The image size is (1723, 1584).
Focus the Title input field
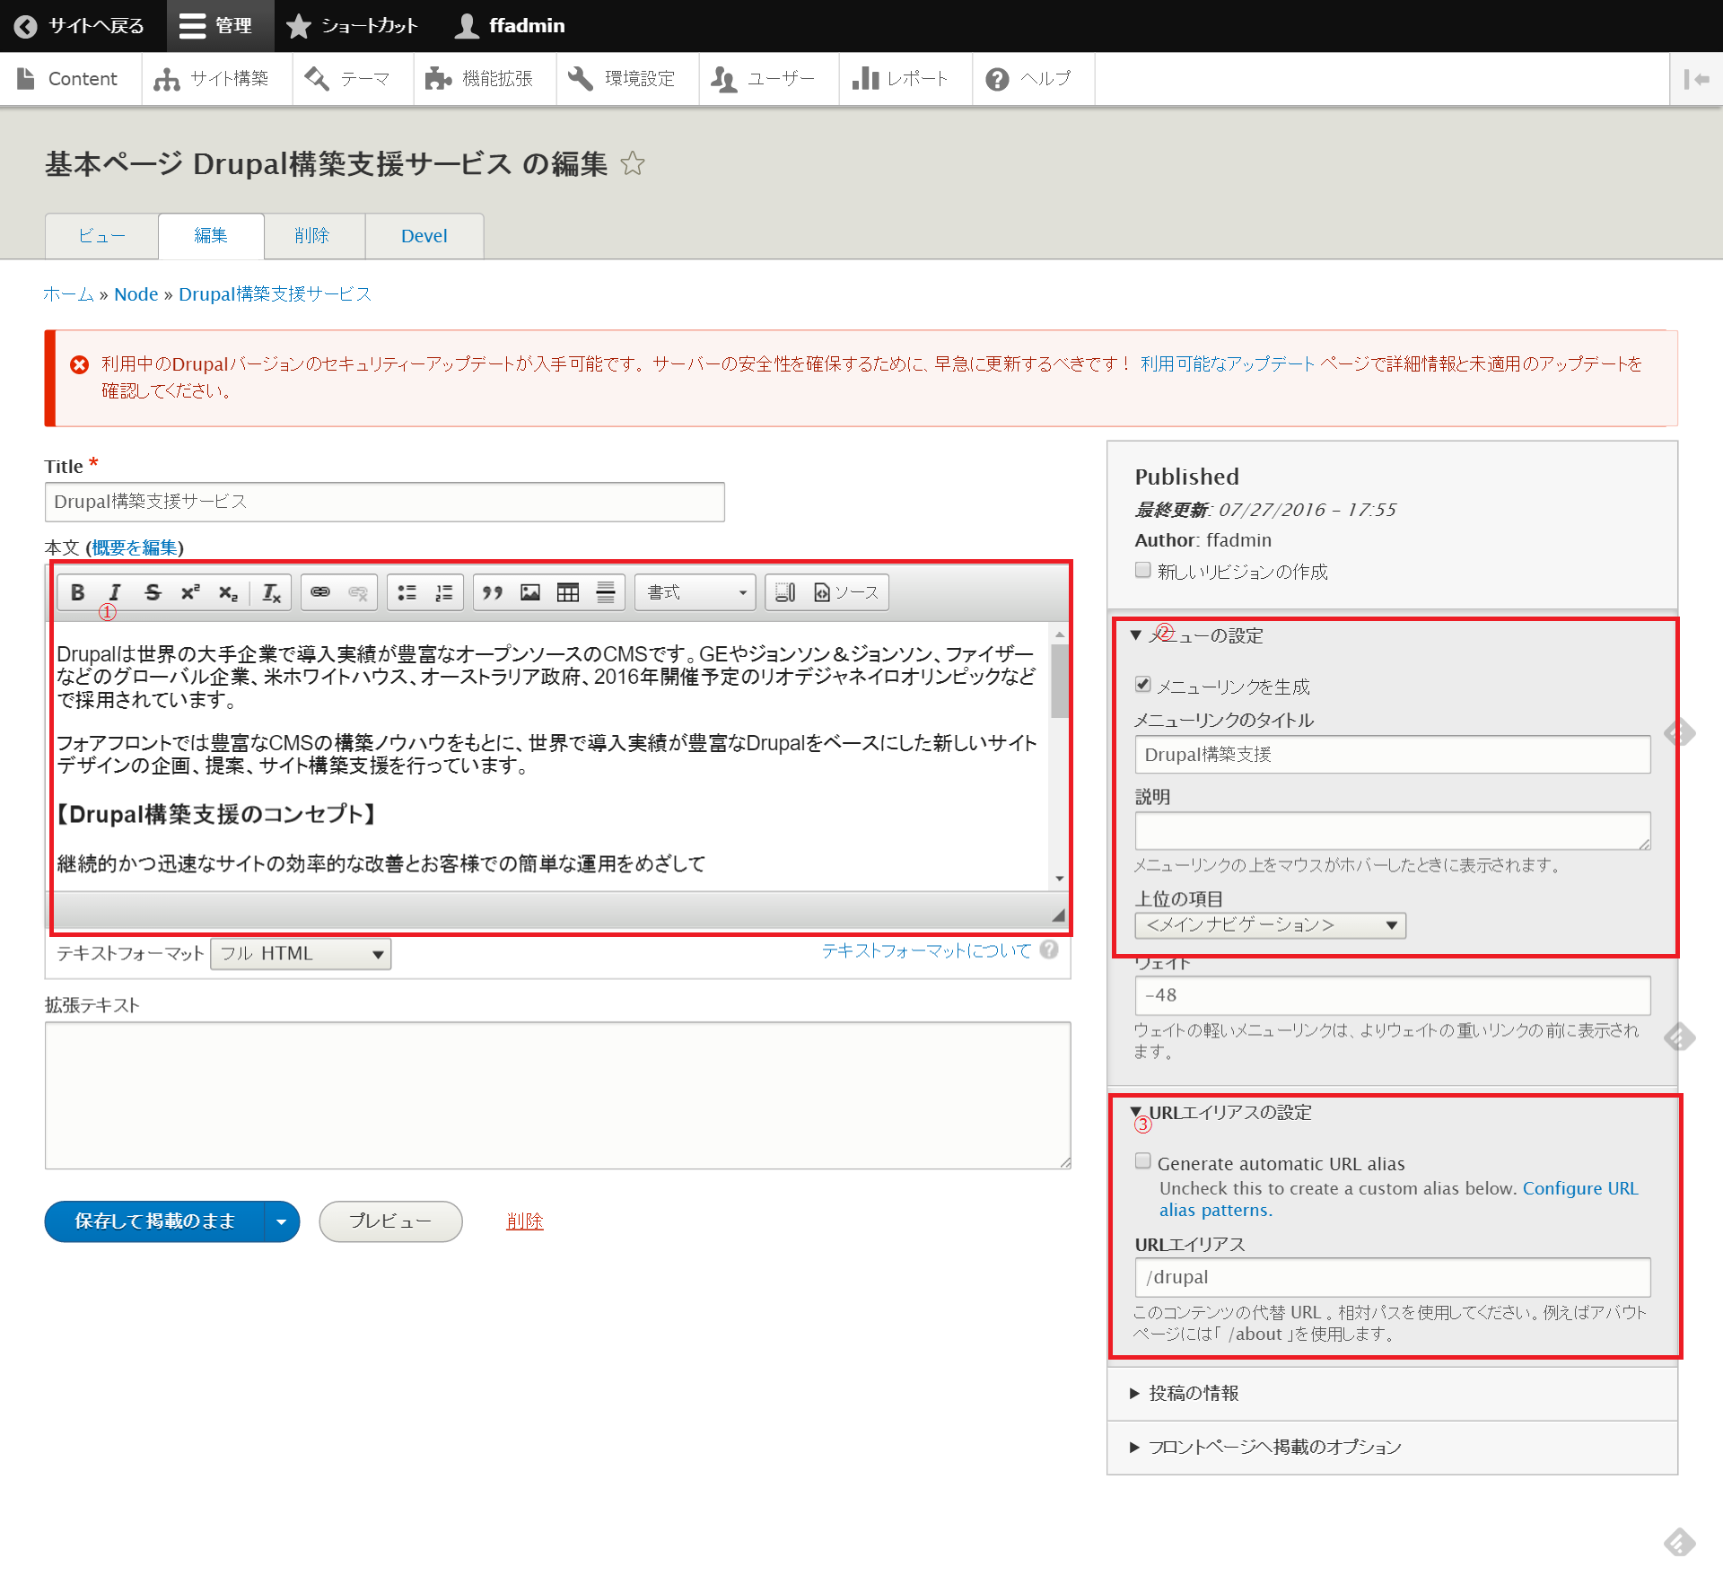click(384, 502)
